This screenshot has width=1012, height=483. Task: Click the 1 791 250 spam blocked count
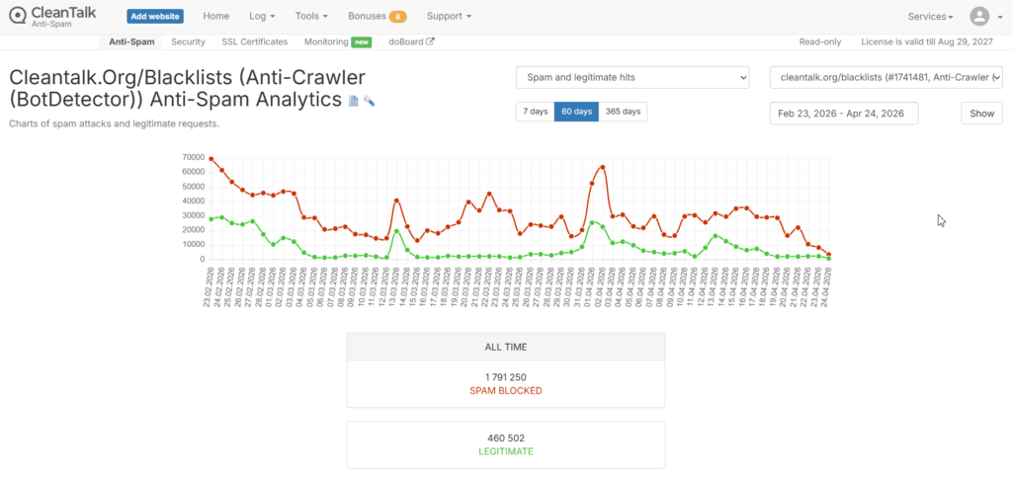pyautogui.click(x=506, y=377)
